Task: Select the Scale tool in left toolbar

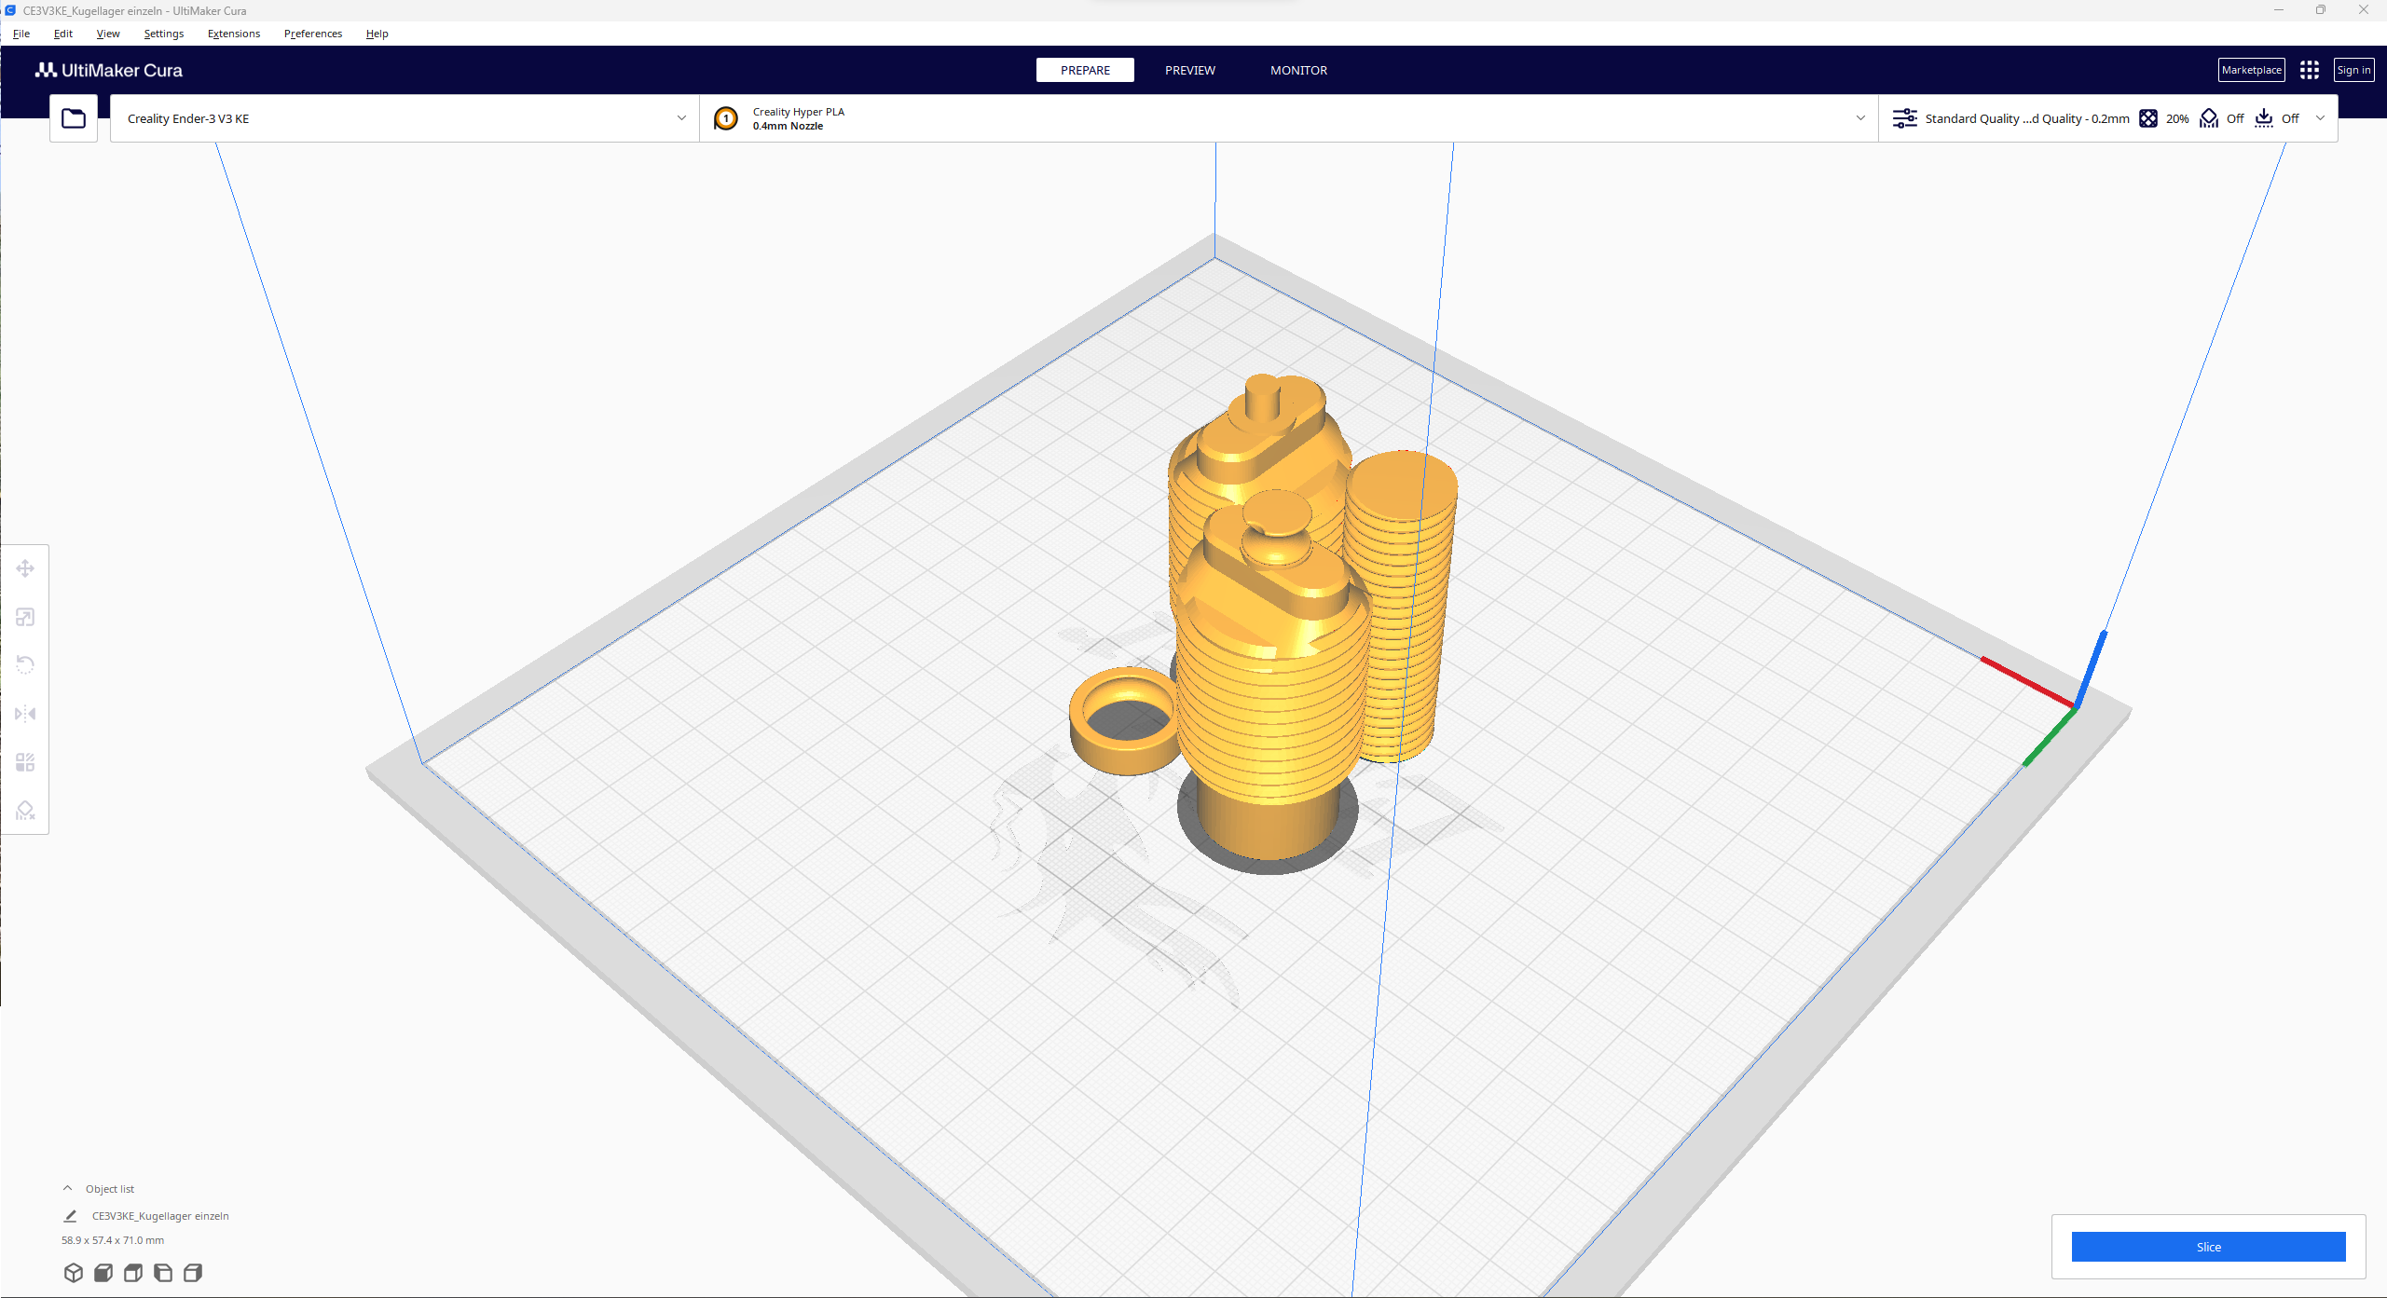Action: (x=25, y=617)
